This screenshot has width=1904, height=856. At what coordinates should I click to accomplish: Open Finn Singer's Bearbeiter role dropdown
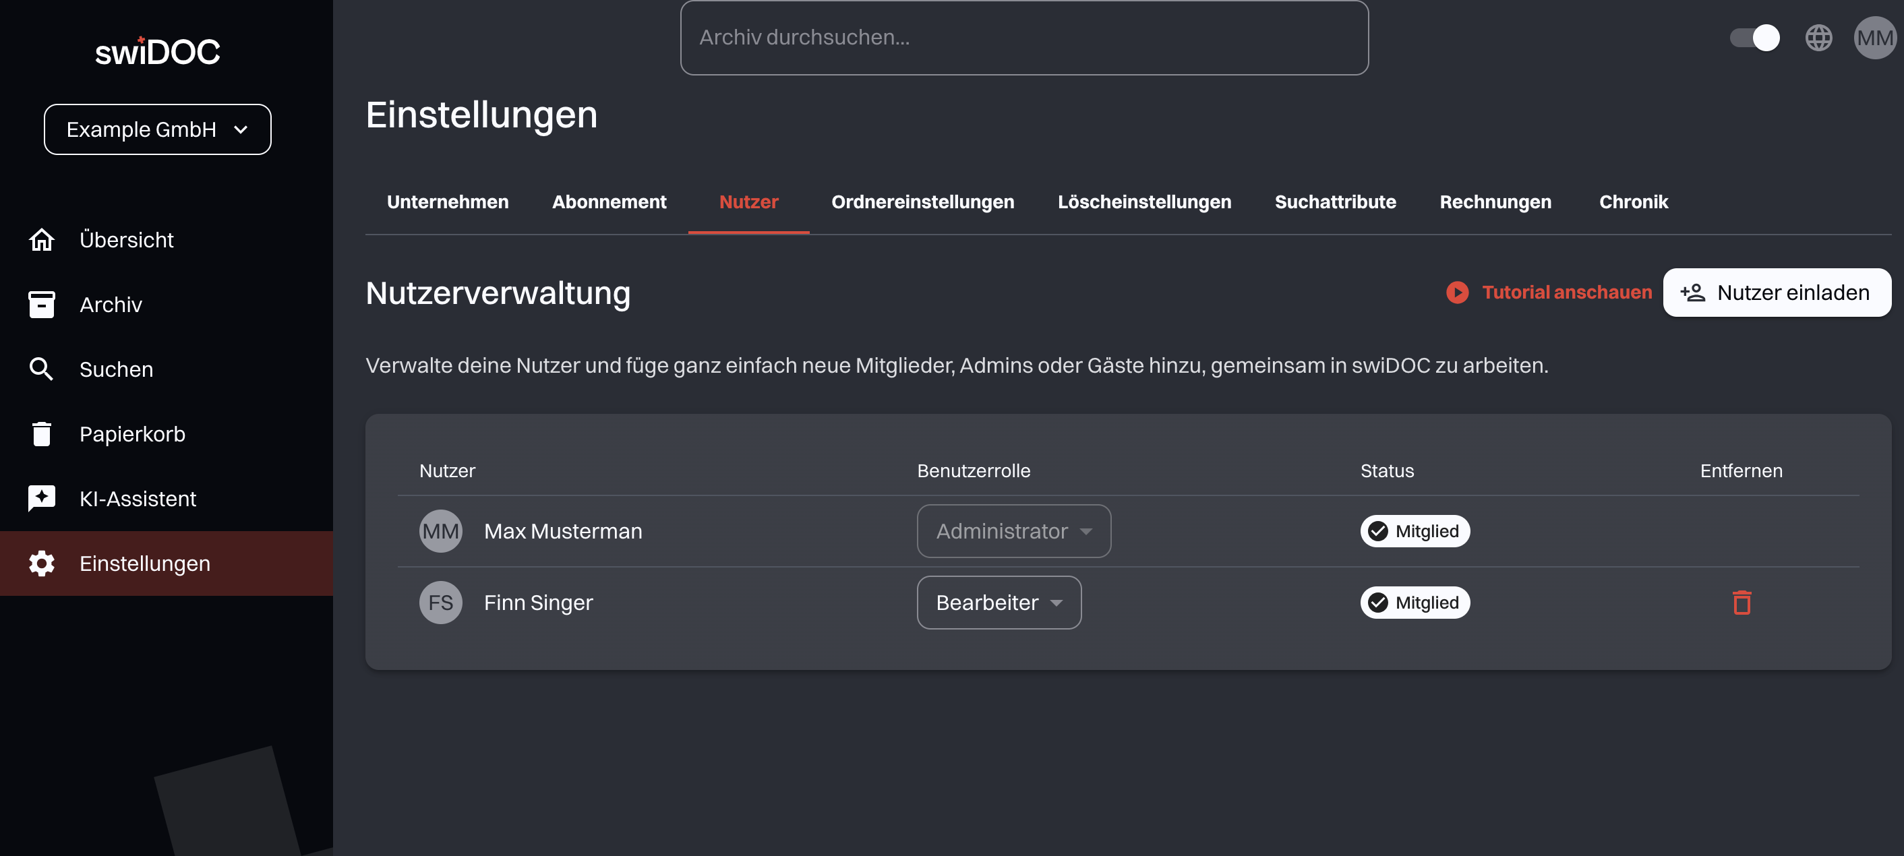click(999, 603)
